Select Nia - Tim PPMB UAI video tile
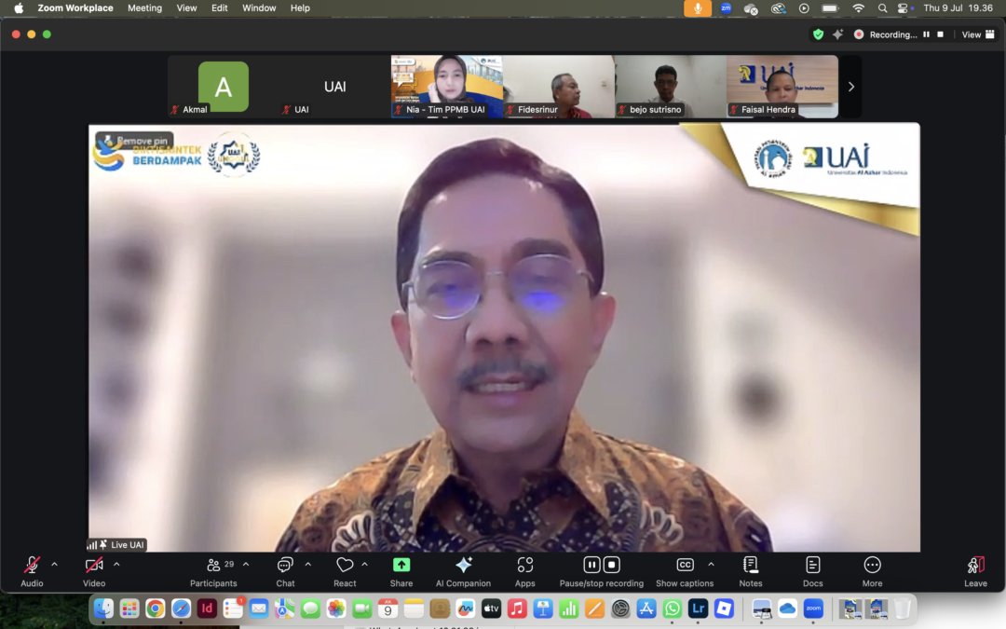The image size is (1006, 629). pos(446,87)
